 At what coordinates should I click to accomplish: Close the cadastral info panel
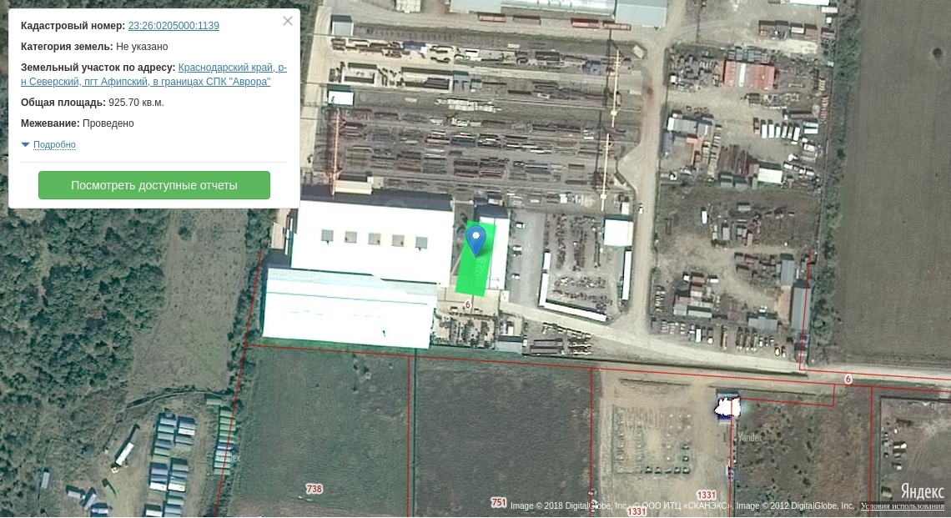288,21
